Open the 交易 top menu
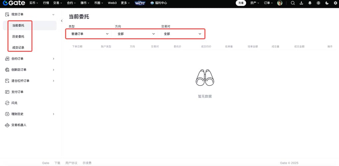The width and height of the screenshot is (339, 166). click(x=58, y=3)
